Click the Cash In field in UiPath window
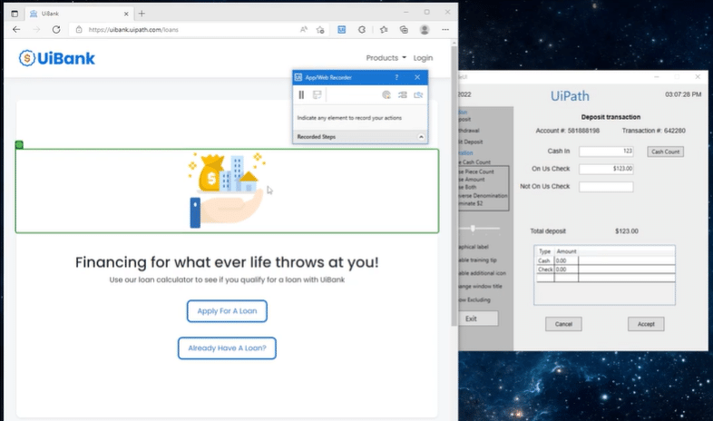 point(606,152)
